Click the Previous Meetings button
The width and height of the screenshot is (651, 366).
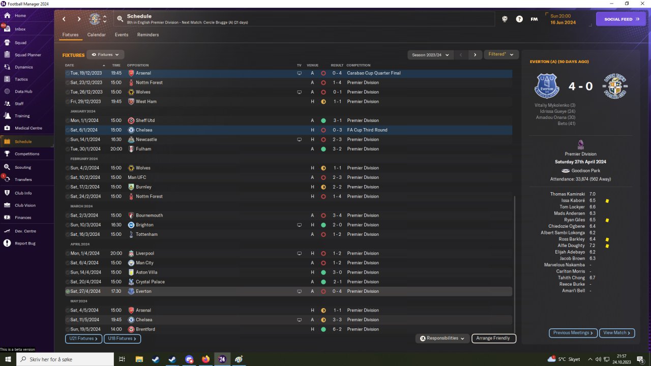click(x=573, y=333)
